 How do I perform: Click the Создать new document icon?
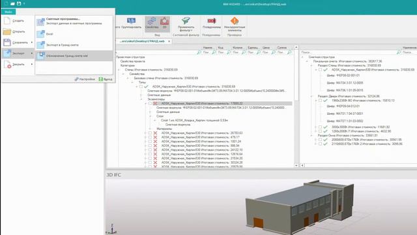click(7, 20)
